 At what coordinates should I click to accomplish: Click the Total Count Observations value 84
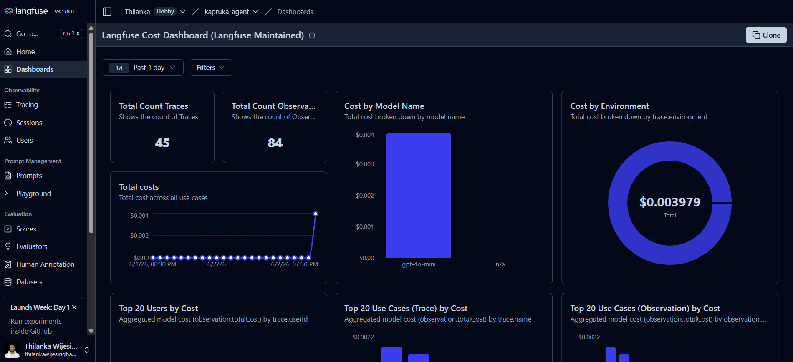coord(275,143)
